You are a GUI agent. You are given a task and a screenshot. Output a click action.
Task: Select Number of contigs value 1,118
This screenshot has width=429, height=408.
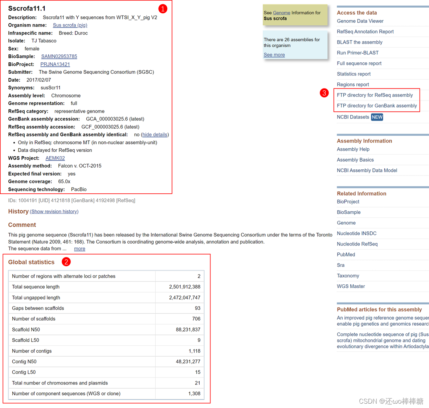pyautogui.click(x=195, y=351)
